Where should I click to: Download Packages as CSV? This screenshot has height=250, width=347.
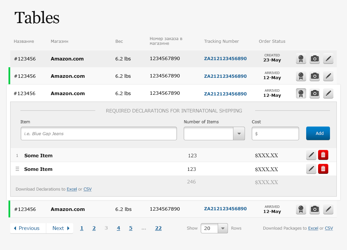coord(329,228)
